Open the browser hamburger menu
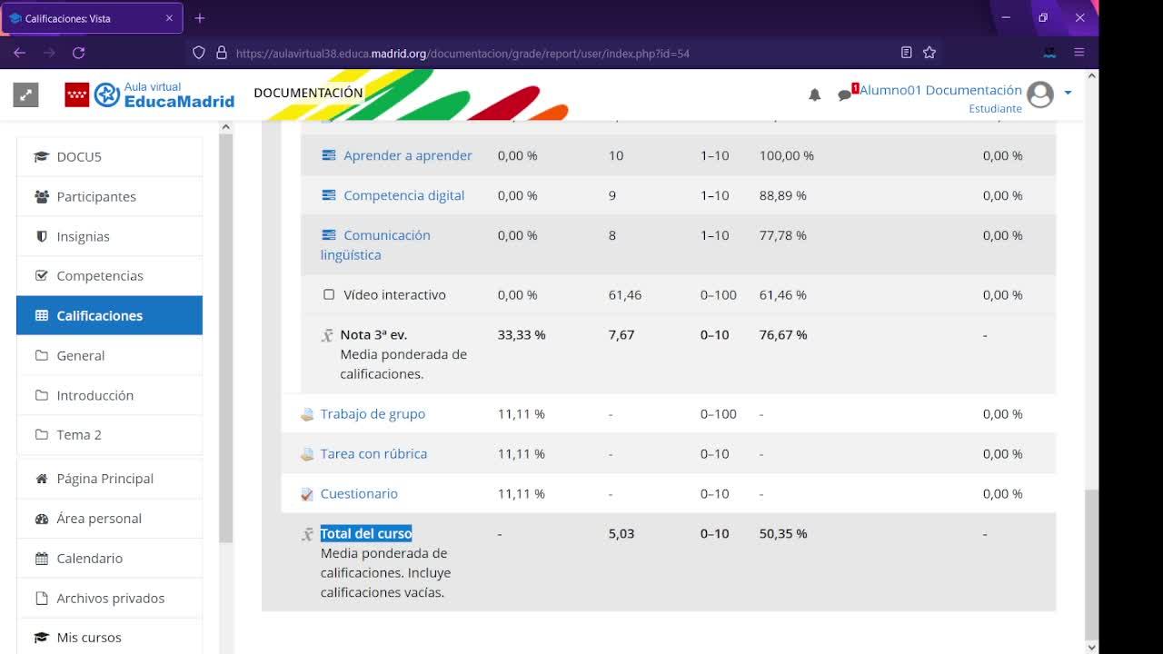1163x654 pixels. pyautogui.click(x=1079, y=53)
